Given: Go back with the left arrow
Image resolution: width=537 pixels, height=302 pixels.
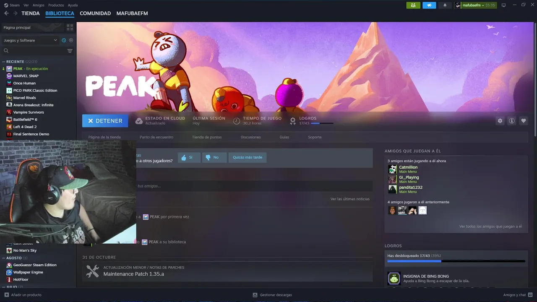Looking at the screenshot, I should coord(6,13).
